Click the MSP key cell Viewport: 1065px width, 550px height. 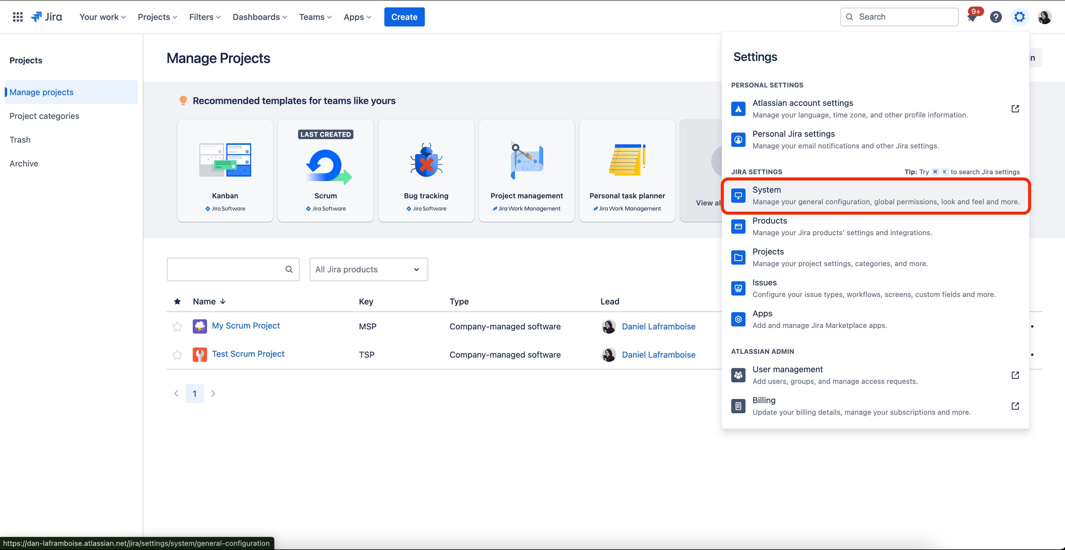coord(367,326)
